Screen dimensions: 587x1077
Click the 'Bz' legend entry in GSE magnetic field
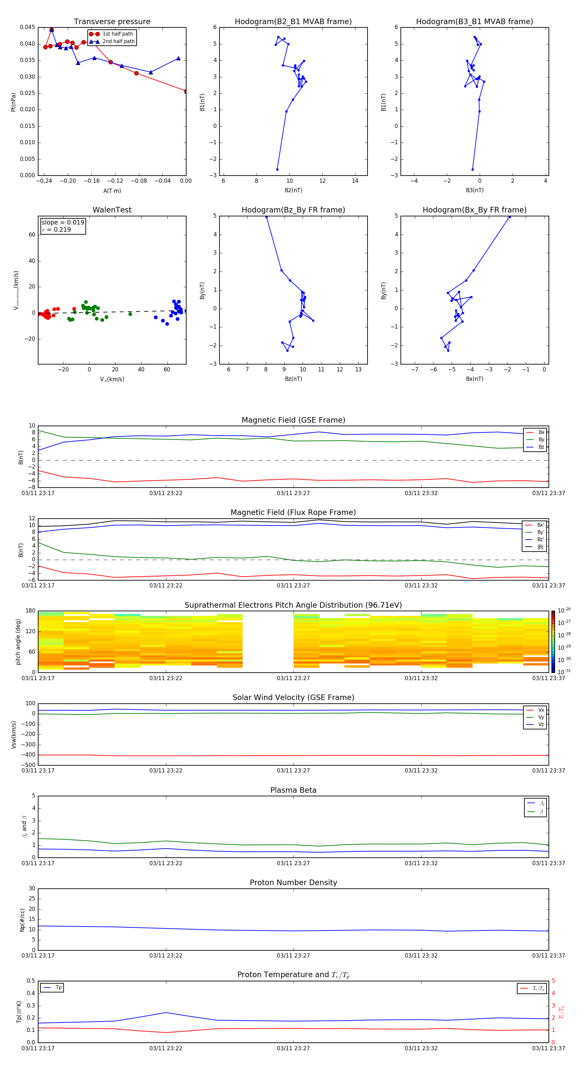[535, 447]
